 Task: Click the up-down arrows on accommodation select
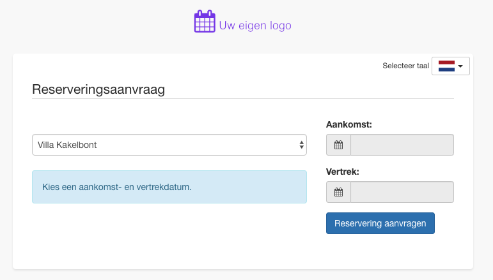pyautogui.click(x=301, y=145)
